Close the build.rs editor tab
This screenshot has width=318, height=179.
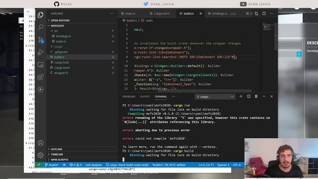(201, 13)
